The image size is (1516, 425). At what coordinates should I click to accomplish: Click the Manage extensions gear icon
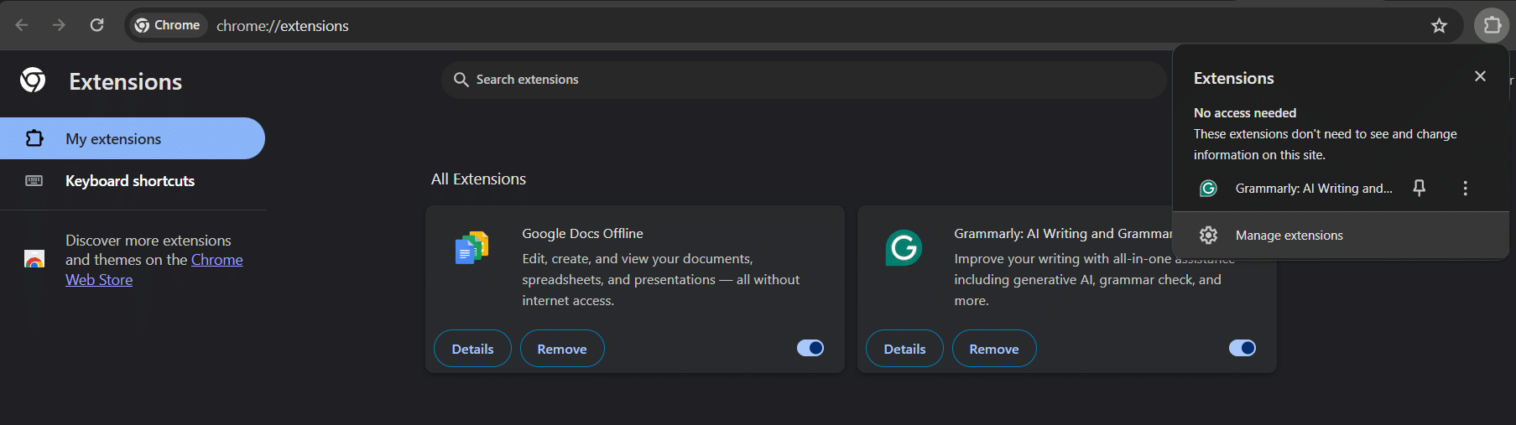(1208, 236)
